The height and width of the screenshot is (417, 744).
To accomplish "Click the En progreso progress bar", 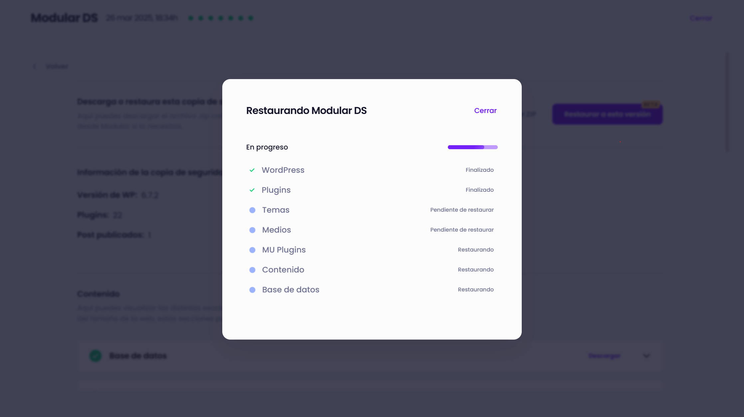I will [472, 147].
